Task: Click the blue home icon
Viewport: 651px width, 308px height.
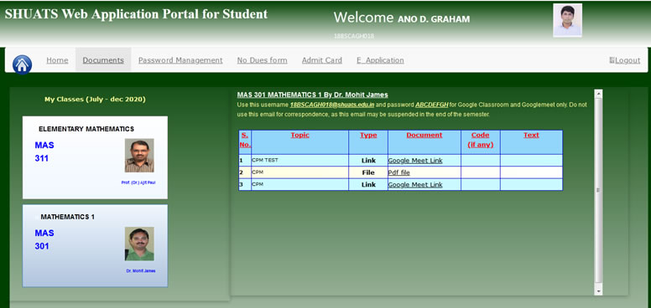Action: coord(22,64)
